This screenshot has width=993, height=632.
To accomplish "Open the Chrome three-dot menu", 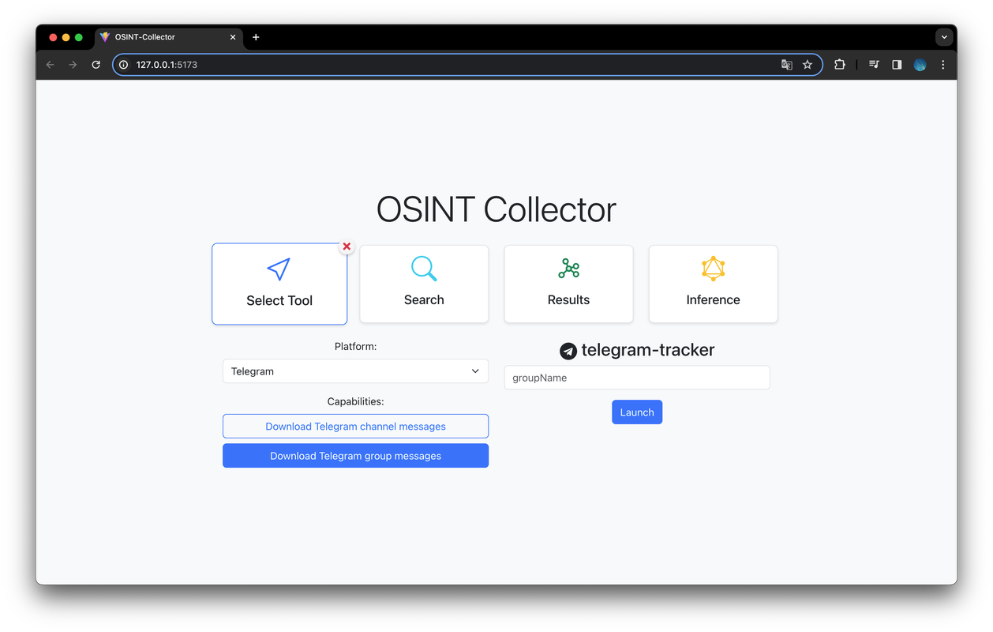I will [943, 65].
